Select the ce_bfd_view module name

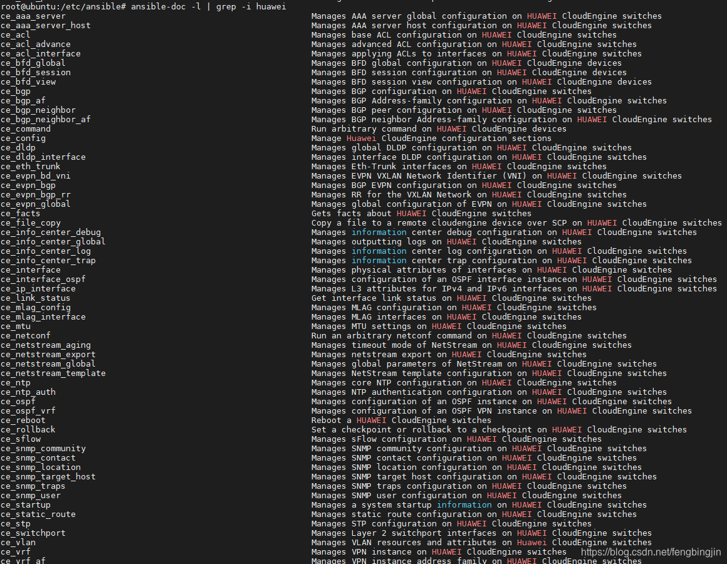(x=28, y=82)
